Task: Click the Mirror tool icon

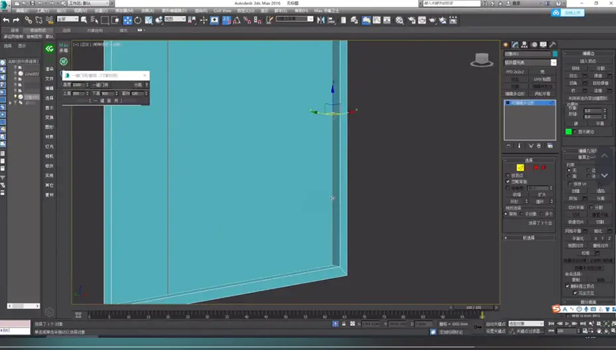Action: pos(321,20)
